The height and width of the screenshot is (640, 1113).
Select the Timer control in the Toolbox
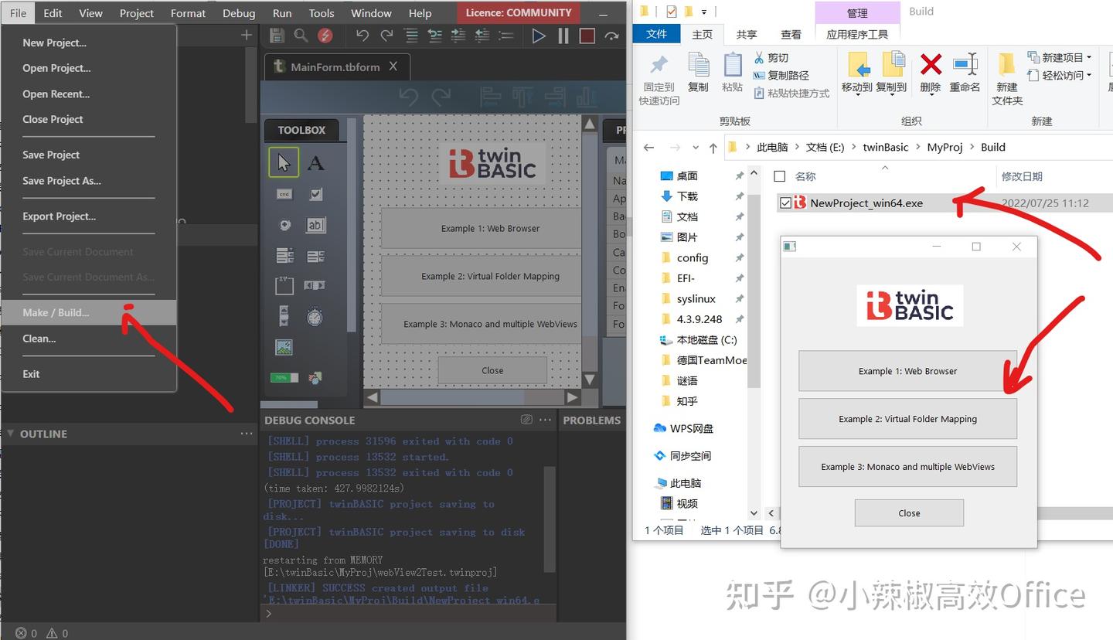316,316
